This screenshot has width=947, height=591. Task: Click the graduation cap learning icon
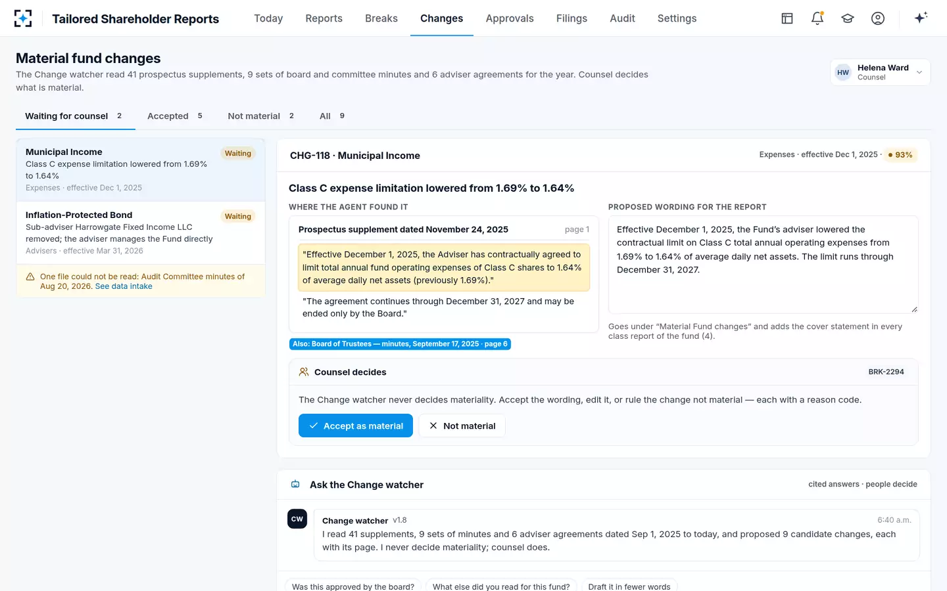[848, 18]
